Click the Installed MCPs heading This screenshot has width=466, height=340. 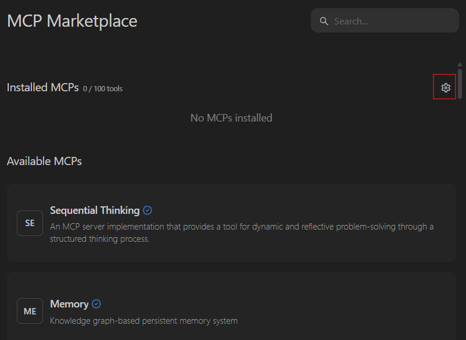(x=42, y=88)
